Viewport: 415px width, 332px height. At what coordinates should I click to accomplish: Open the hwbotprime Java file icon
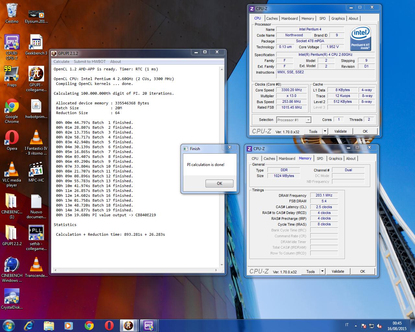[36, 108]
